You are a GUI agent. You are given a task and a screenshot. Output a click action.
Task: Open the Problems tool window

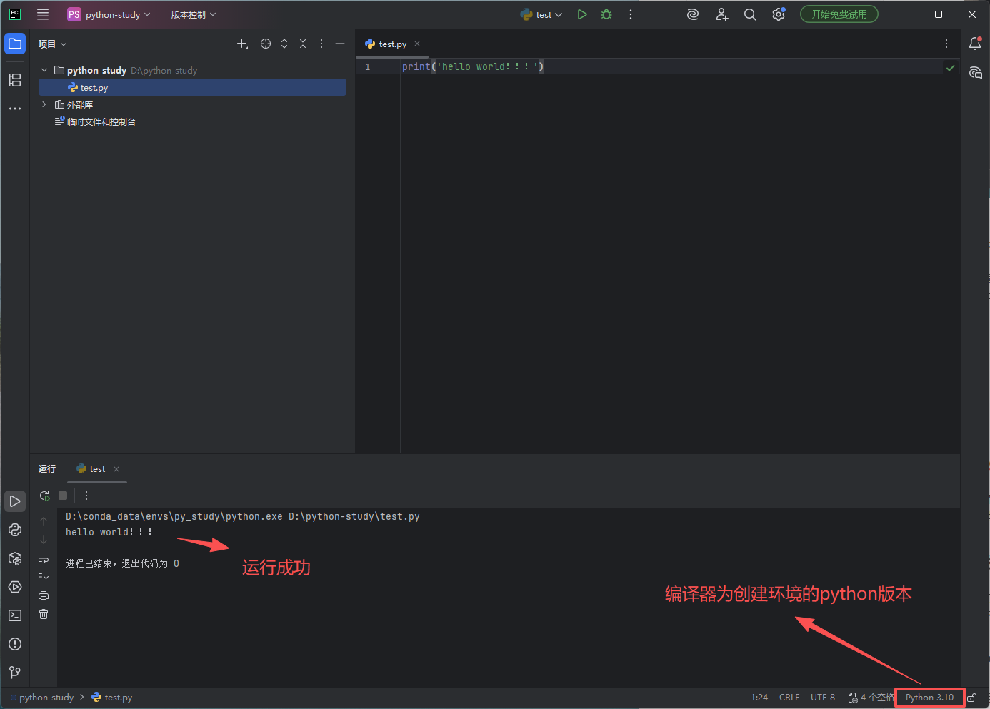pyautogui.click(x=15, y=644)
